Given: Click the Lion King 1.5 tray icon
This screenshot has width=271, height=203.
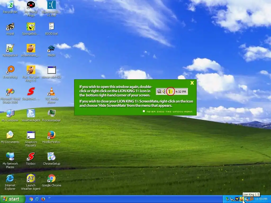Looking at the screenshot, I should (x=242, y=199).
